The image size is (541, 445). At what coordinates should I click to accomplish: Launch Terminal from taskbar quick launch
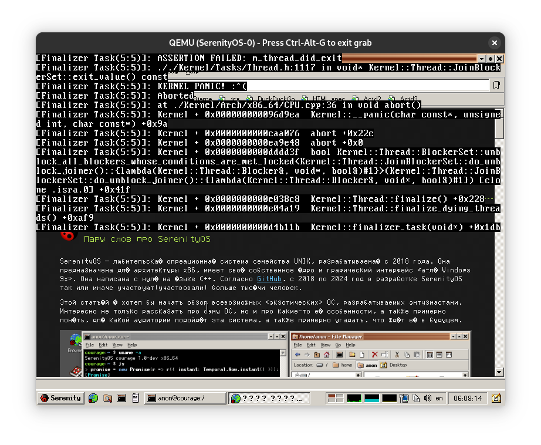(121, 398)
